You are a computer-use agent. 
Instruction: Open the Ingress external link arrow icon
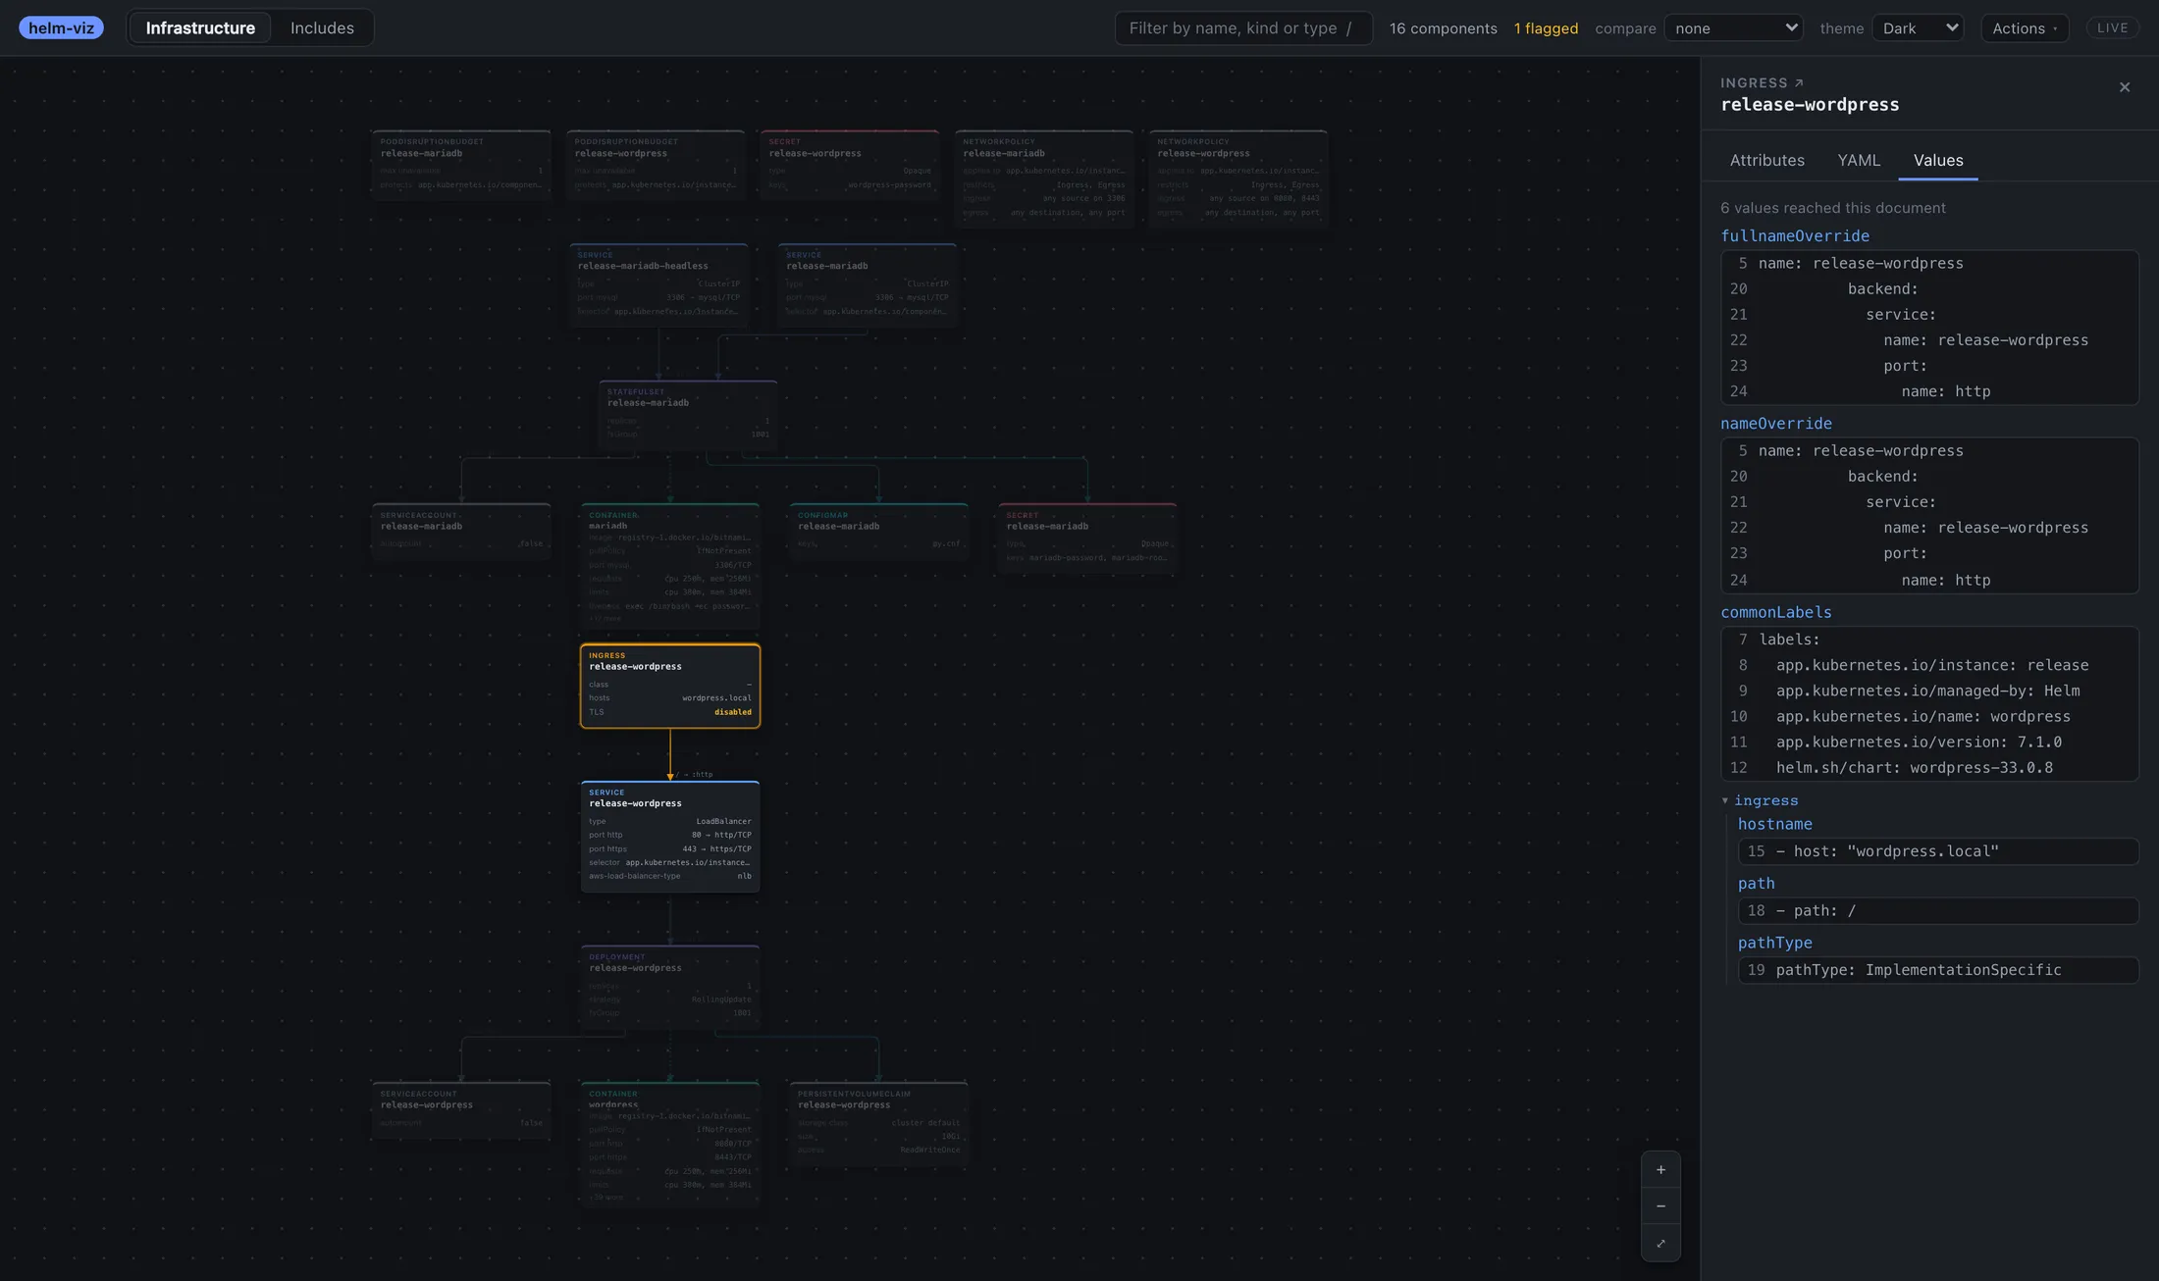1799,83
